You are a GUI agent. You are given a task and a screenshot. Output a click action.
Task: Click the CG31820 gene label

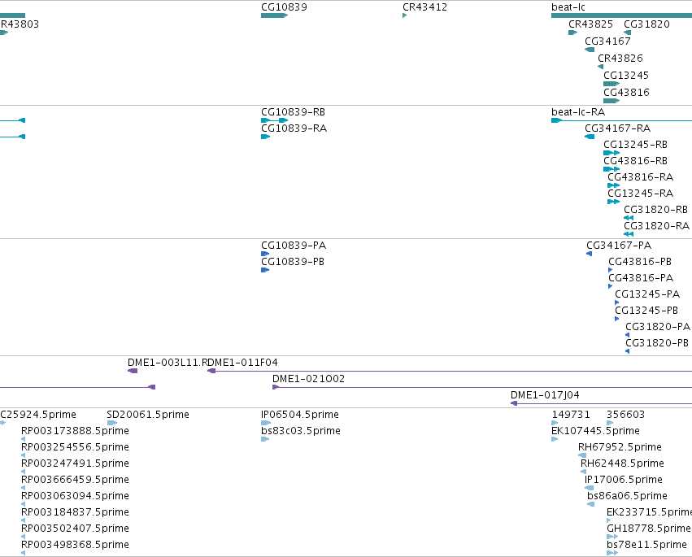(646, 24)
